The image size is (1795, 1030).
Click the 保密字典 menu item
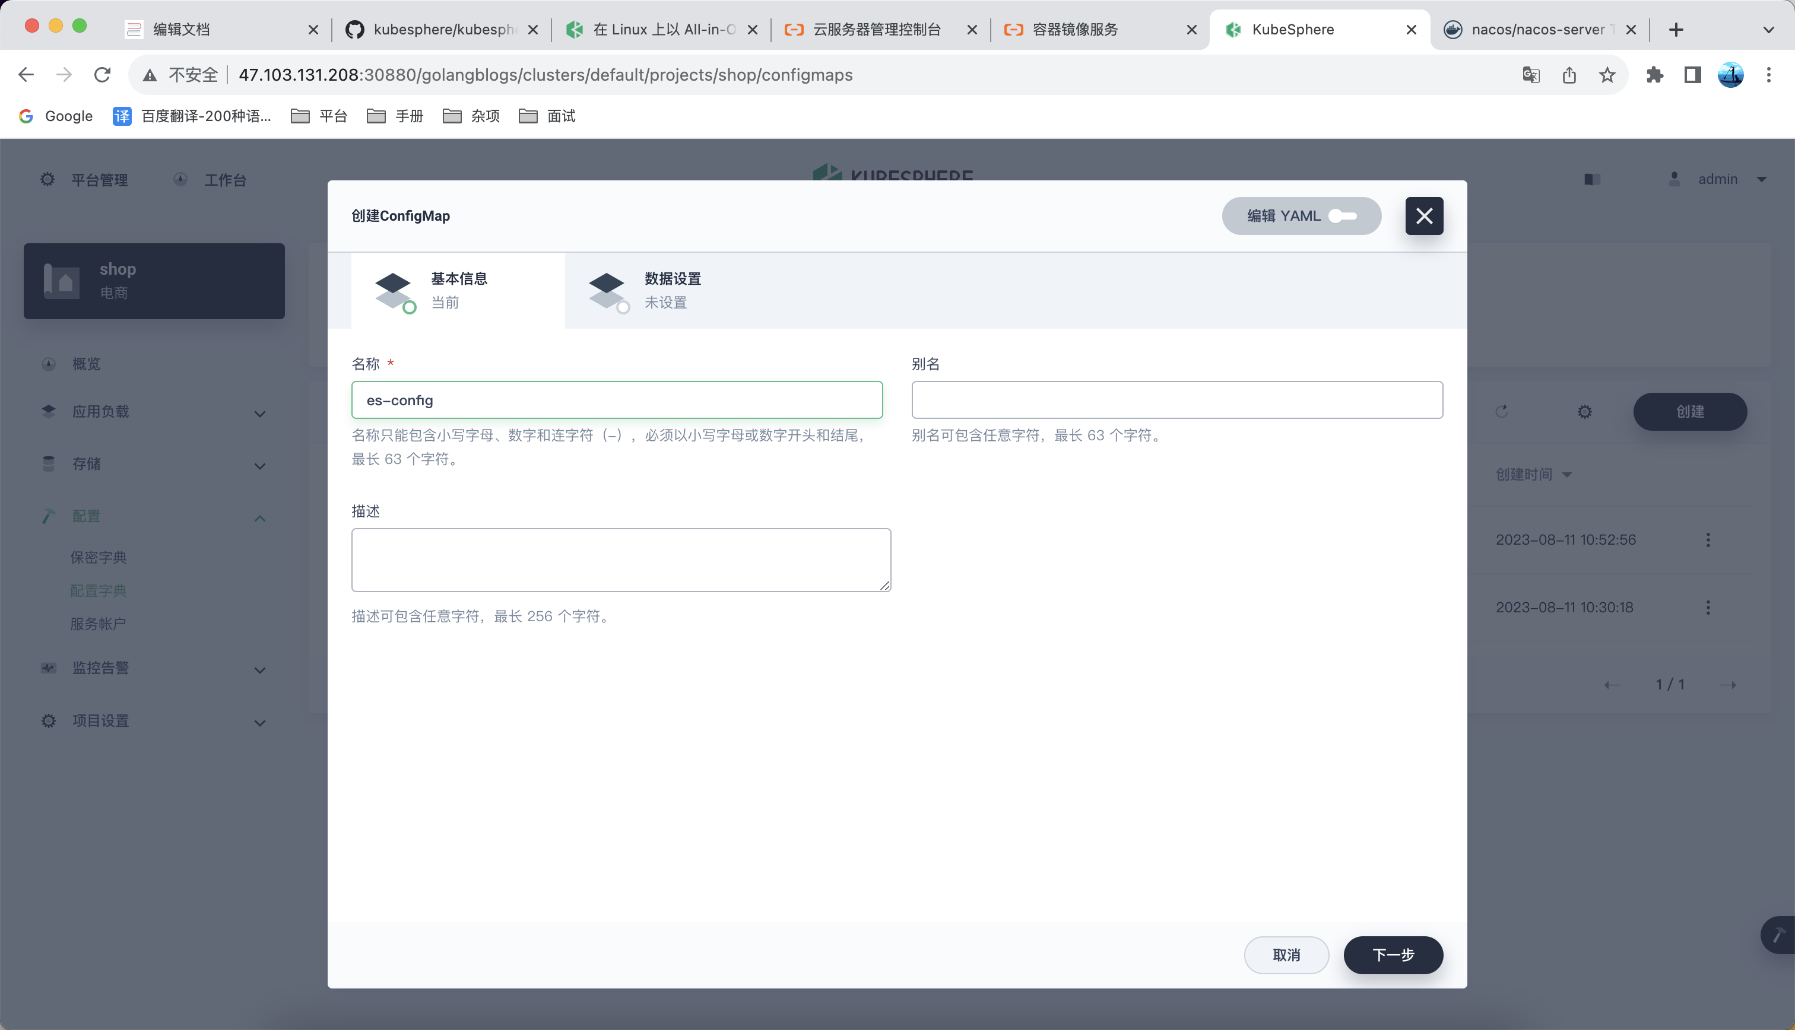click(x=99, y=557)
